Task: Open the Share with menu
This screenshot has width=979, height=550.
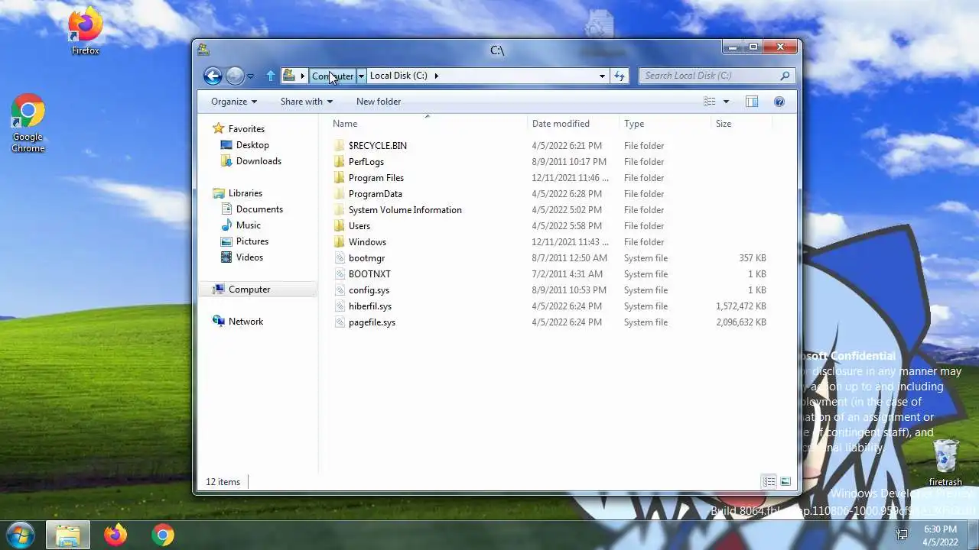Action: [307, 102]
